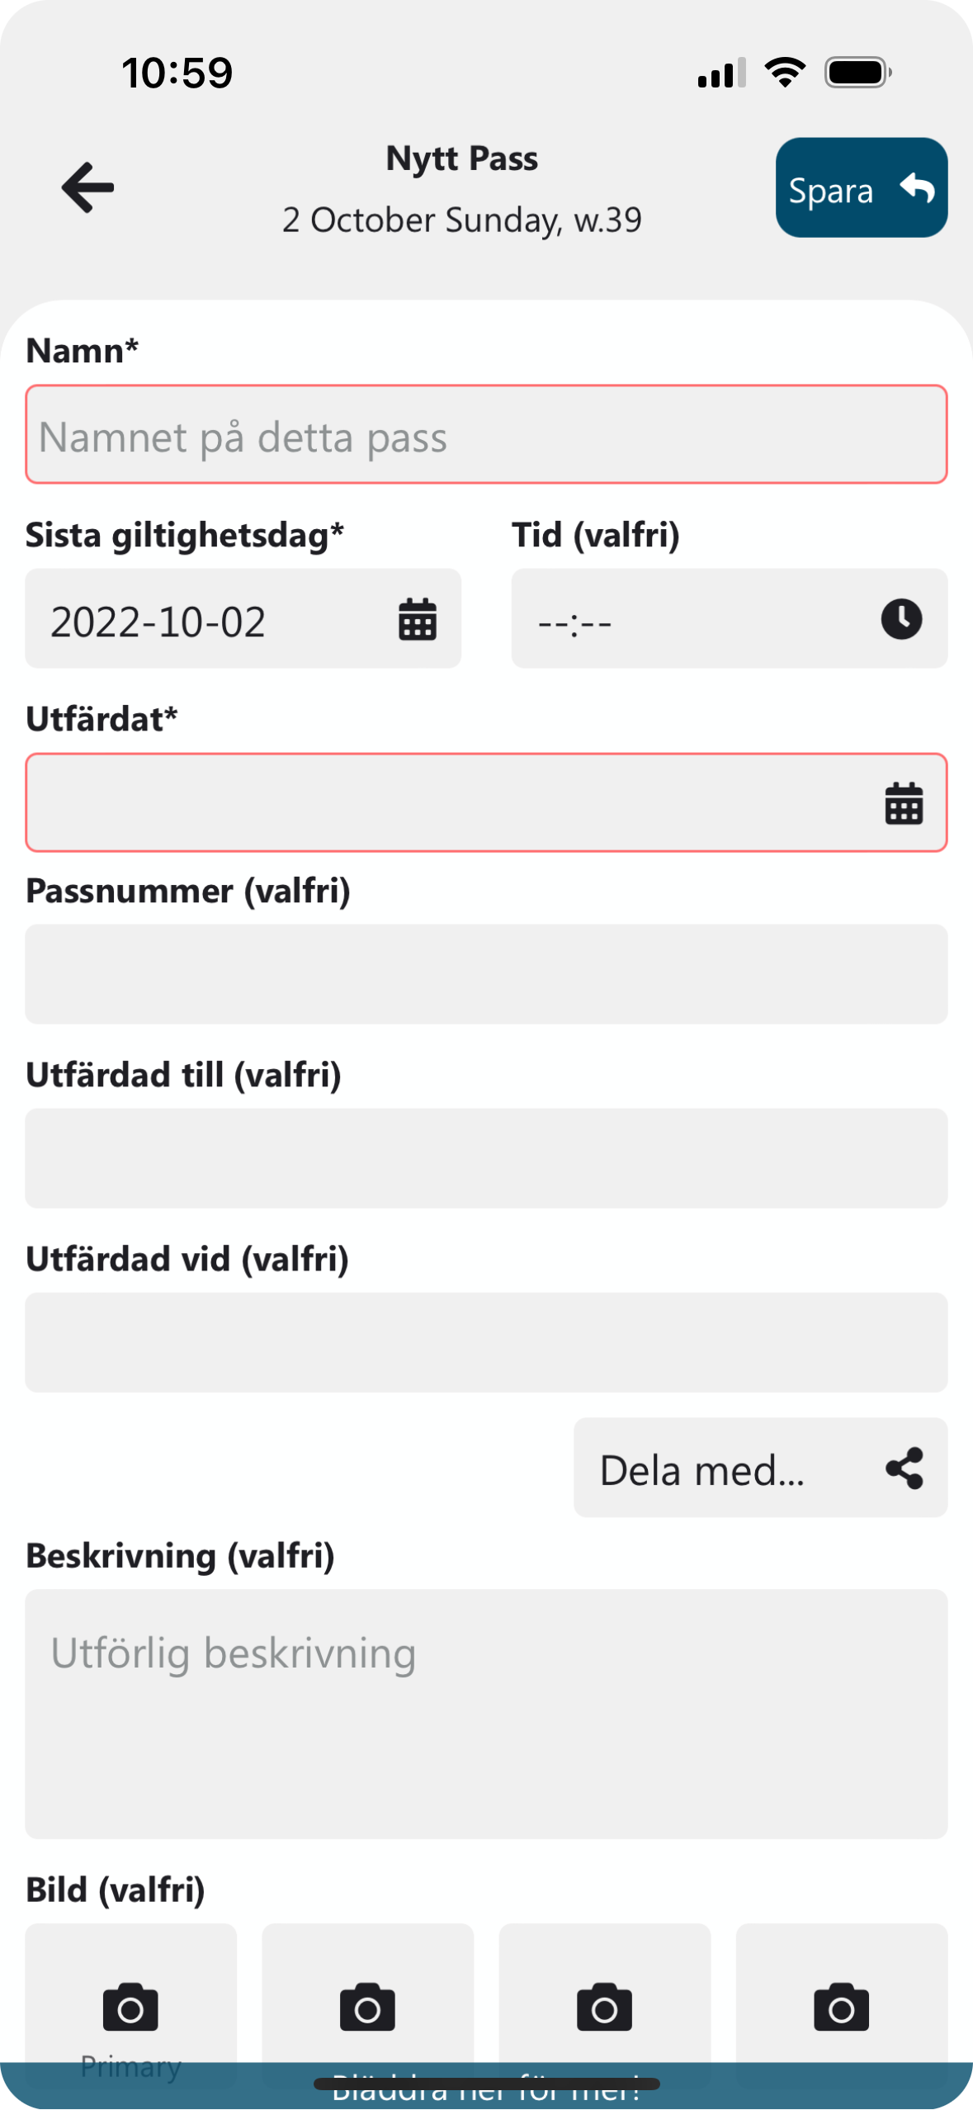Select the 2022-10-02 date value

click(158, 621)
